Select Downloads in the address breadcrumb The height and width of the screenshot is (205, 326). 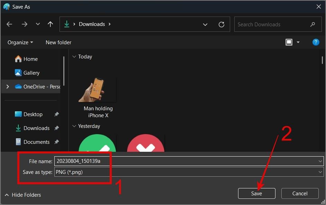(x=92, y=24)
